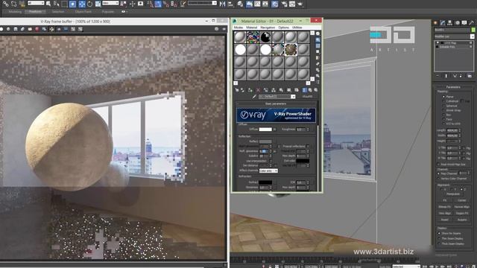The height and width of the screenshot is (268, 477).
Task: Open the Modes menu in Material Editor
Action: coord(238,28)
